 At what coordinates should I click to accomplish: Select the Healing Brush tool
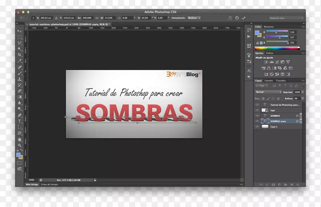(19, 67)
